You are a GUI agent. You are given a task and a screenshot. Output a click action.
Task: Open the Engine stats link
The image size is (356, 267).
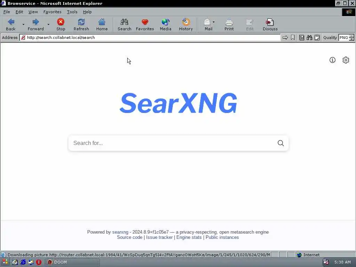click(x=189, y=237)
